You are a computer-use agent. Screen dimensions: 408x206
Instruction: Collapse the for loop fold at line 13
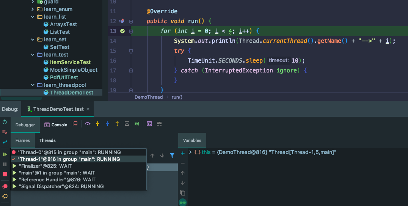(131, 31)
